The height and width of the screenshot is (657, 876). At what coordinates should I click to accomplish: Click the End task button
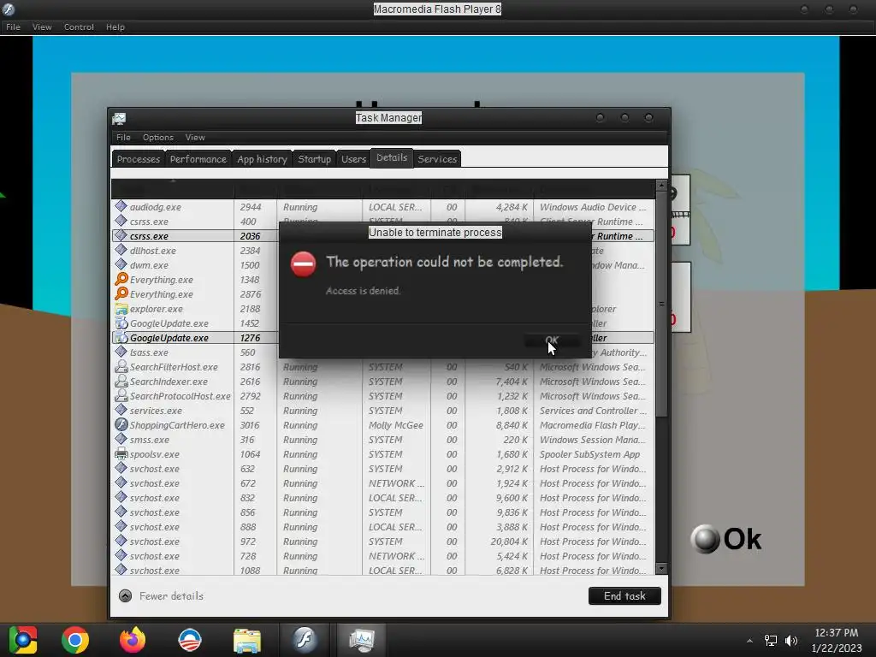[x=624, y=596]
